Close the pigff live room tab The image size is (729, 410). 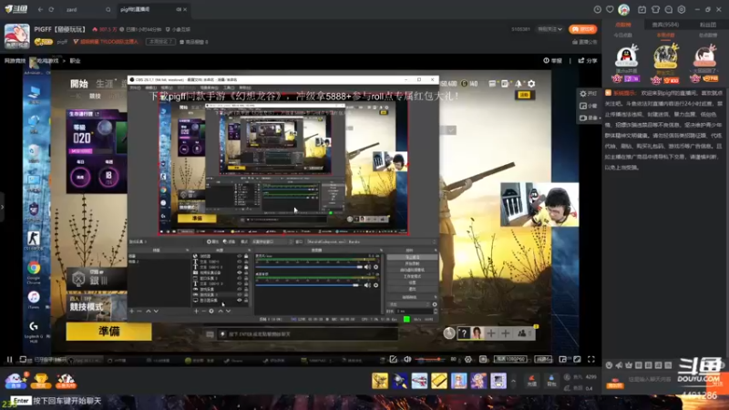click(x=185, y=9)
